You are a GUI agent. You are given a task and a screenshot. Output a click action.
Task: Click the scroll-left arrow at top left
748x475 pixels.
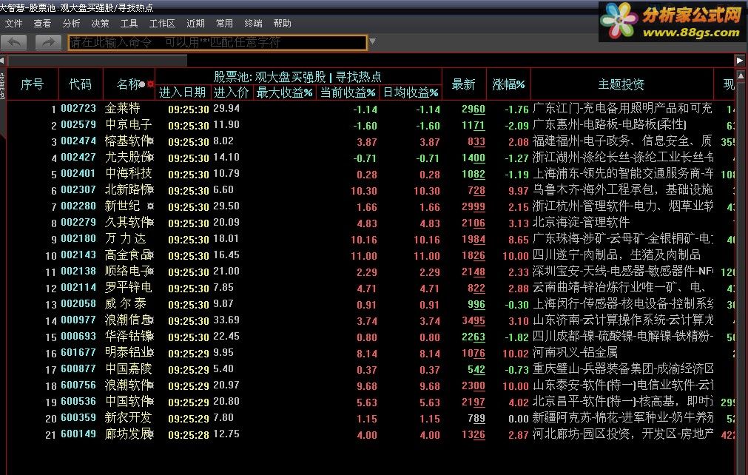point(2,61)
